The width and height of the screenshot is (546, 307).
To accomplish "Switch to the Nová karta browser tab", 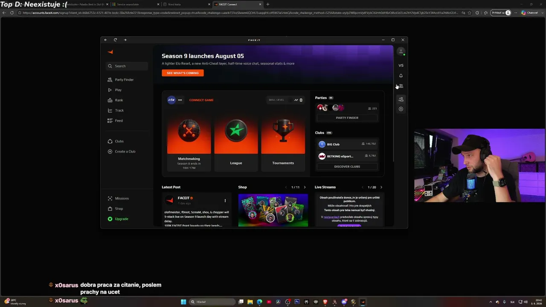I will pyautogui.click(x=186, y=4).
